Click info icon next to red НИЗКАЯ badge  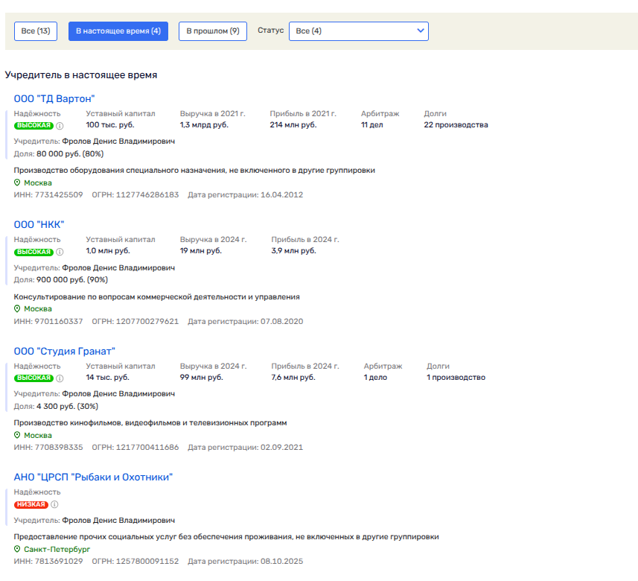tap(54, 504)
